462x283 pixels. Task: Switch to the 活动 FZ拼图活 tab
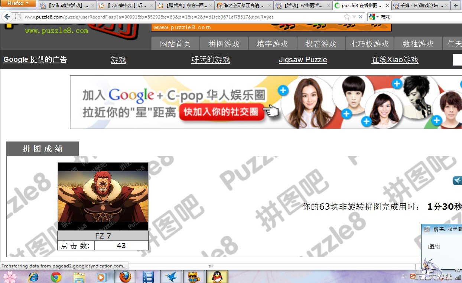pyautogui.click(x=303, y=6)
